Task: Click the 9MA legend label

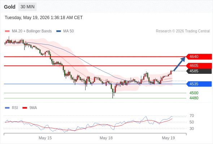Action: [33, 108]
